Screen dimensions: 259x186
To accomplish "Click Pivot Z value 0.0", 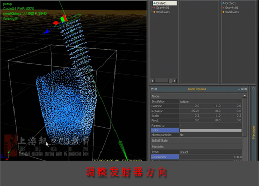I will coord(239,120).
